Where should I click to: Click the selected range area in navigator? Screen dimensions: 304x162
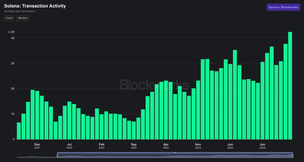[175, 156]
